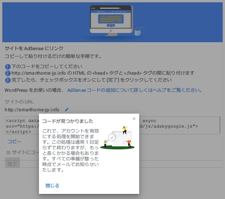Close the dialog with the X icon

134,119
